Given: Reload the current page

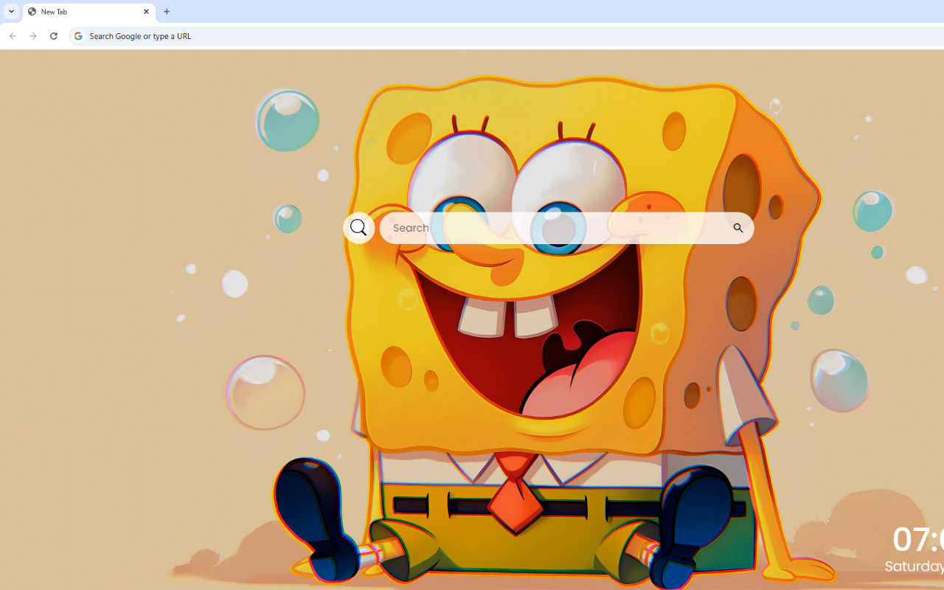Looking at the screenshot, I should pos(53,35).
